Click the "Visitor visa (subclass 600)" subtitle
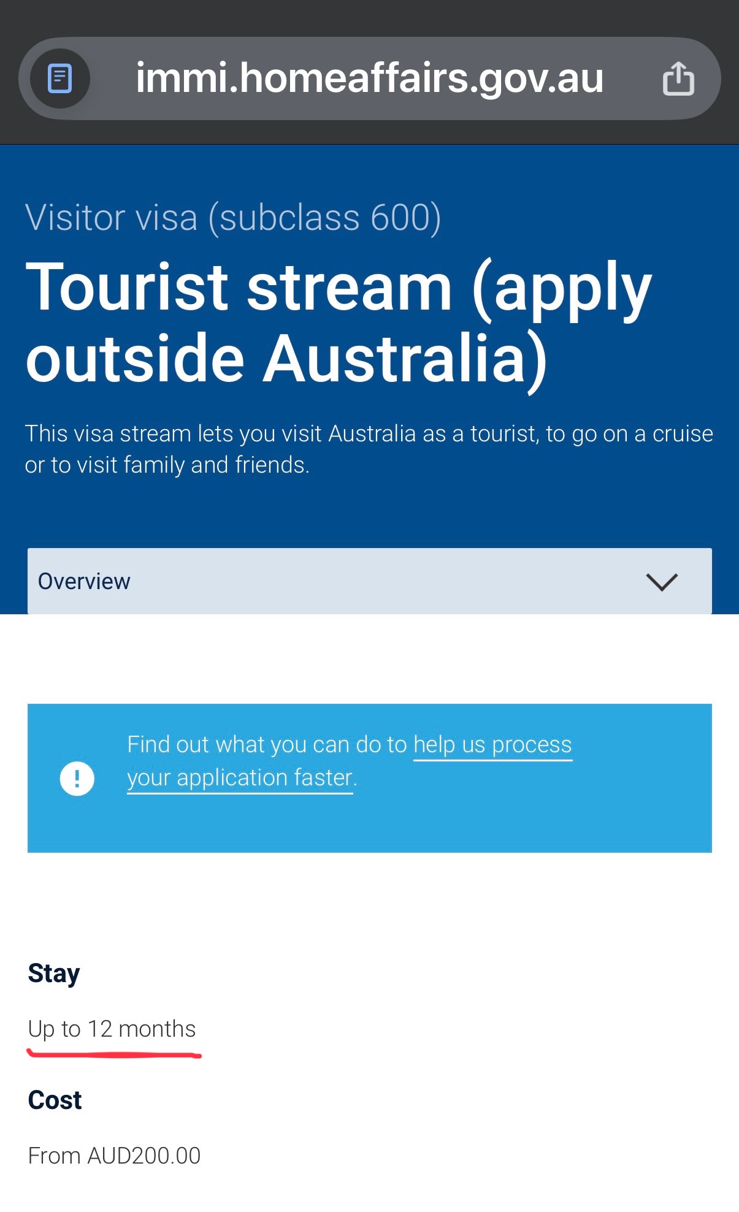This screenshot has width=739, height=1212. tap(233, 218)
